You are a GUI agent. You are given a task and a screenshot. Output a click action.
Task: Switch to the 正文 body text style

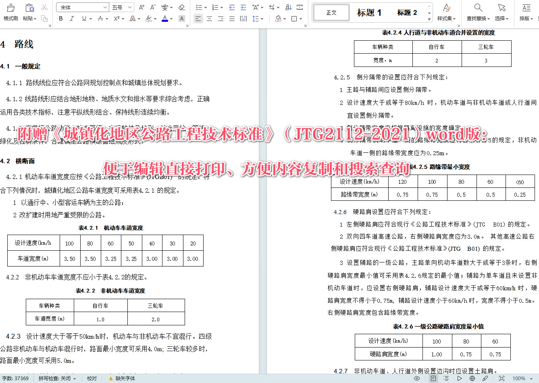tap(331, 12)
